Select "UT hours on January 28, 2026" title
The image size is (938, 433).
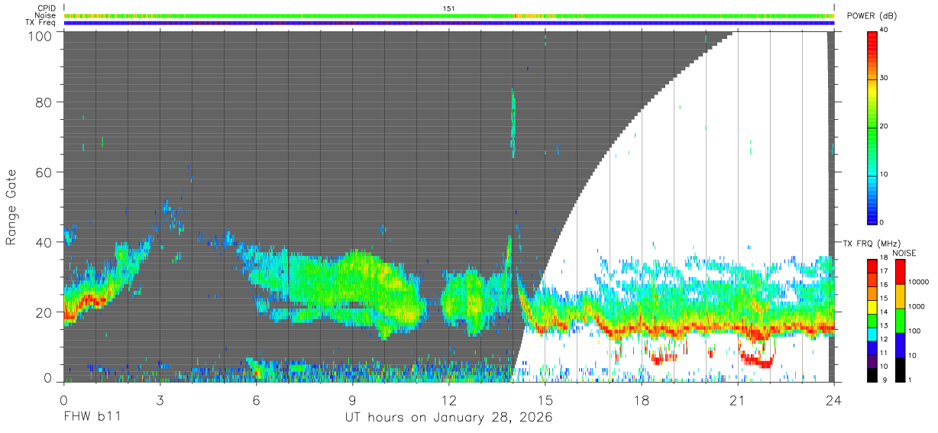(449, 418)
